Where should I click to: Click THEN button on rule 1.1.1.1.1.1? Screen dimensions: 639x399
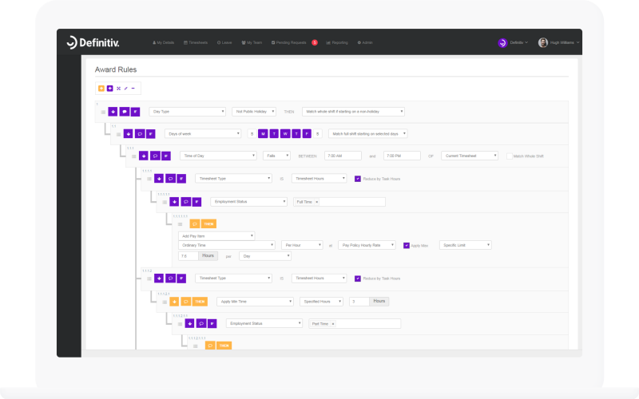[x=208, y=224]
